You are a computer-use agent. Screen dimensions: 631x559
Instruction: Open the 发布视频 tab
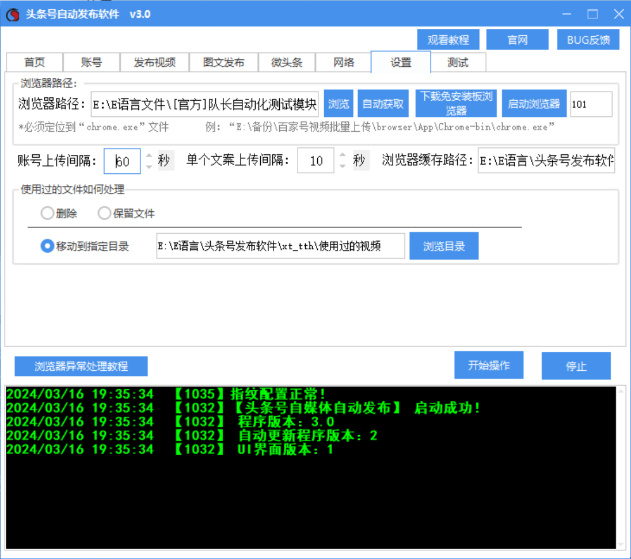coord(154,62)
